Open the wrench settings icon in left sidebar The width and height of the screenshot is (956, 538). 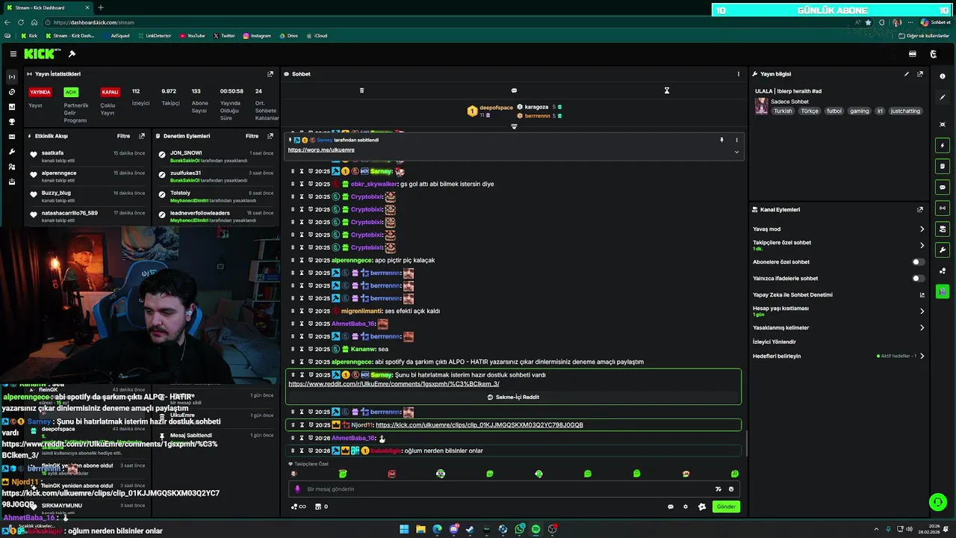point(12,152)
